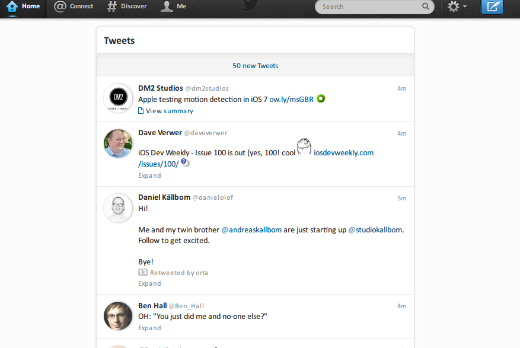Open the @studiokallbom mention
This screenshot has width=520, height=348.
tap(375, 229)
